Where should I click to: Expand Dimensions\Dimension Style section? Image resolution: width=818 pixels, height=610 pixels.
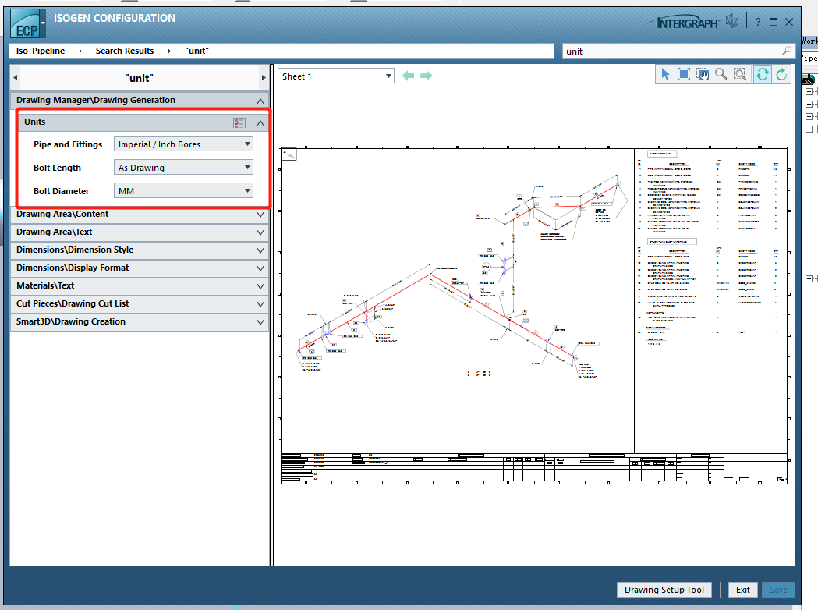(260, 250)
